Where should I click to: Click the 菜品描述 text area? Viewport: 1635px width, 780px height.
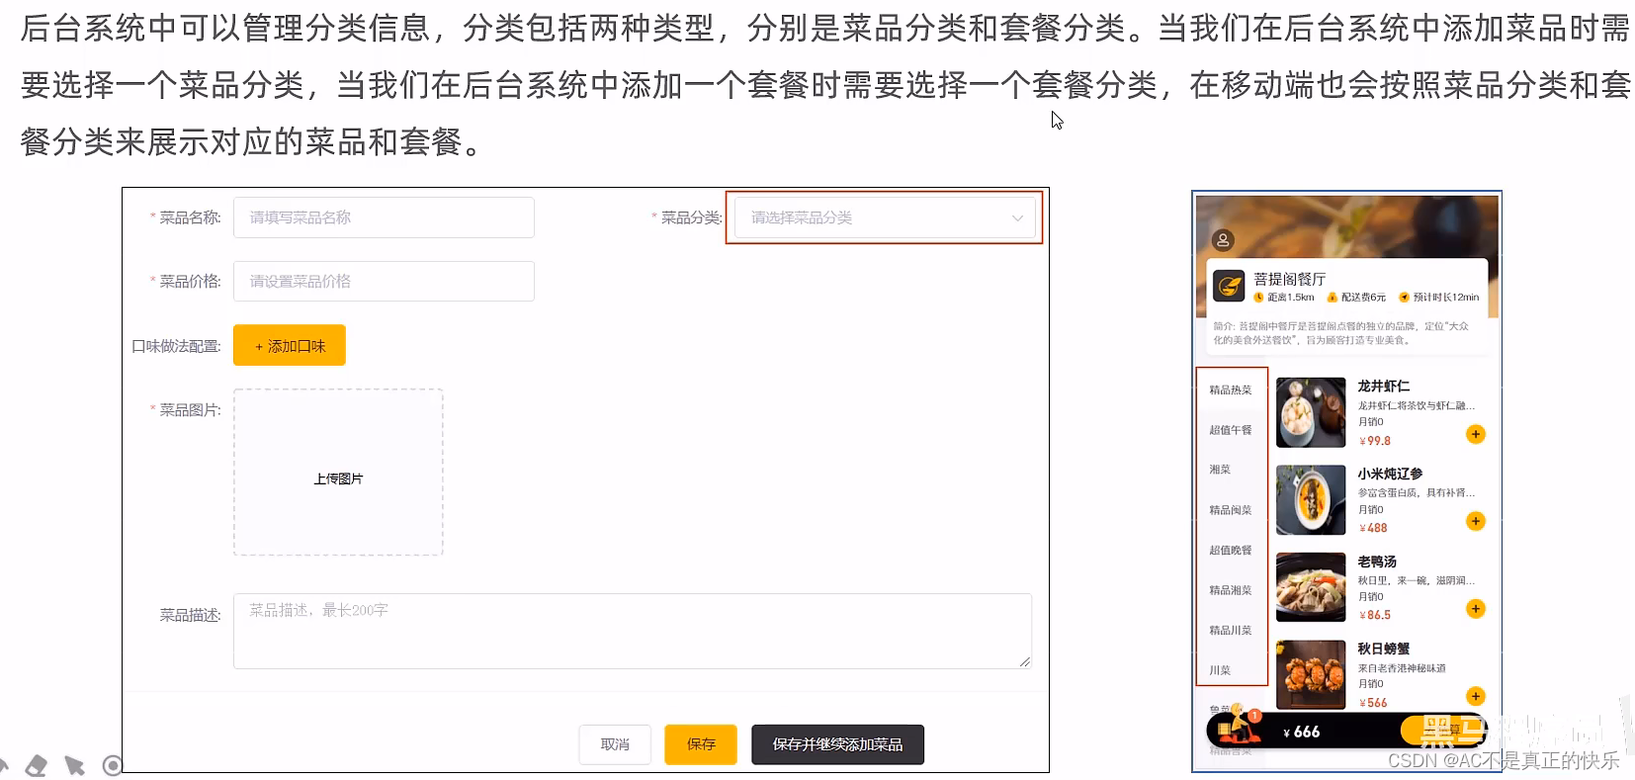pos(633,631)
